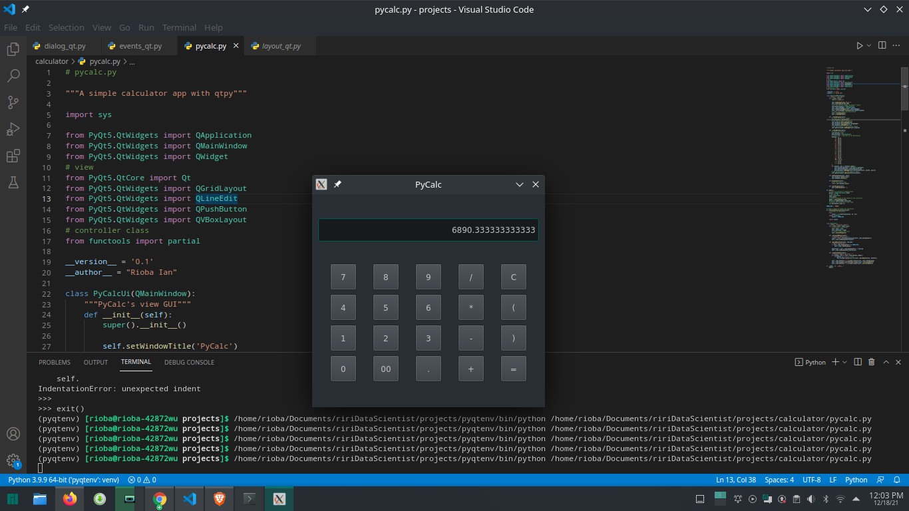Pin the PyCalc window with pin icon
909x511 pixels.
click(x=337, y=184)
